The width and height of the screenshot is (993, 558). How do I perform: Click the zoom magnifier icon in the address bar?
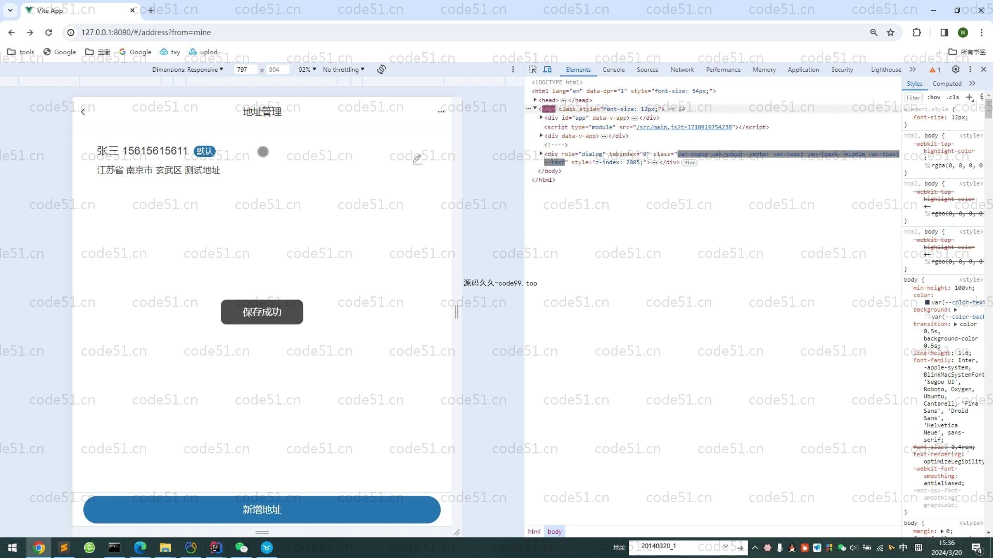pyautogui.click(x=874, y=33)
